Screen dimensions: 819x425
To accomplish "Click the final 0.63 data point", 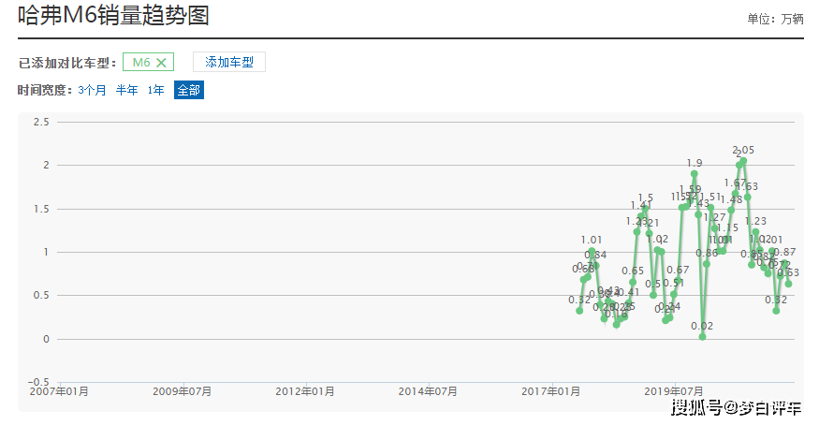I will pyautogui.click(x=788, y=284).
